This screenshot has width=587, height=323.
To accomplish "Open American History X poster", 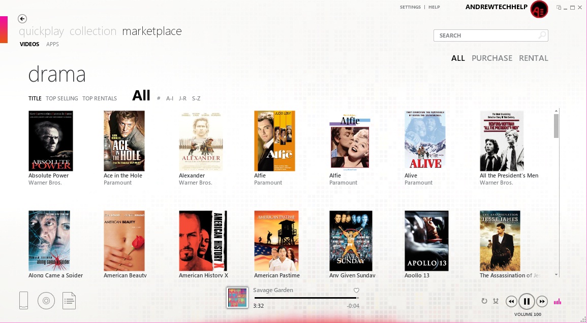I will (203, 241).
